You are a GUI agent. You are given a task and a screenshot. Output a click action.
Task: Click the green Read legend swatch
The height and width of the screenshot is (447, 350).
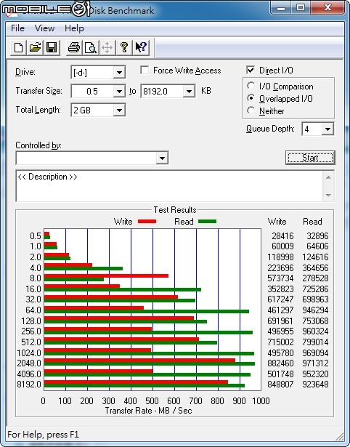[207, 221]
